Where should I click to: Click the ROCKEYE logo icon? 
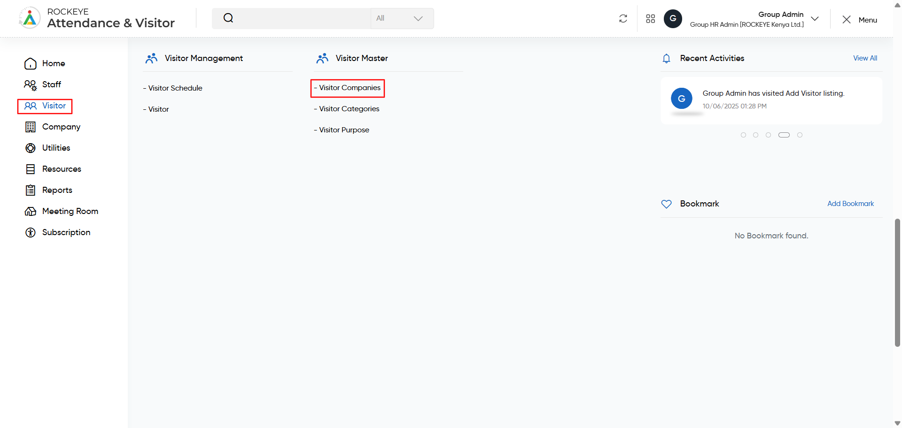(29, 18)
